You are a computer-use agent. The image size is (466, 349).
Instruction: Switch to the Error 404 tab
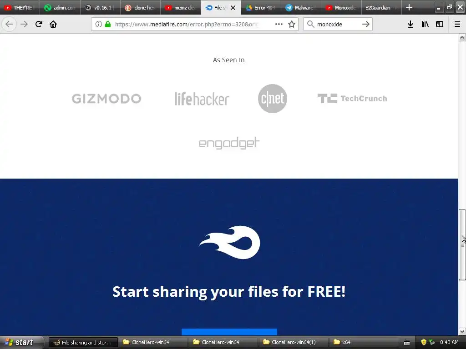click(x=261, y=8)
